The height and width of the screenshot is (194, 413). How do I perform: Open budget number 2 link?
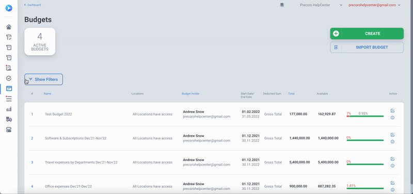point(32,138)
